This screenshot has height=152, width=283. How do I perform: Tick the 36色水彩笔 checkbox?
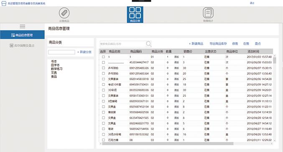click(x=103, y=134)
